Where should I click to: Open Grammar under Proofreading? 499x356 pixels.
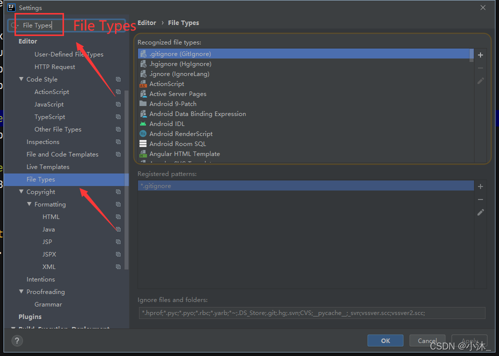click(48, 304)
